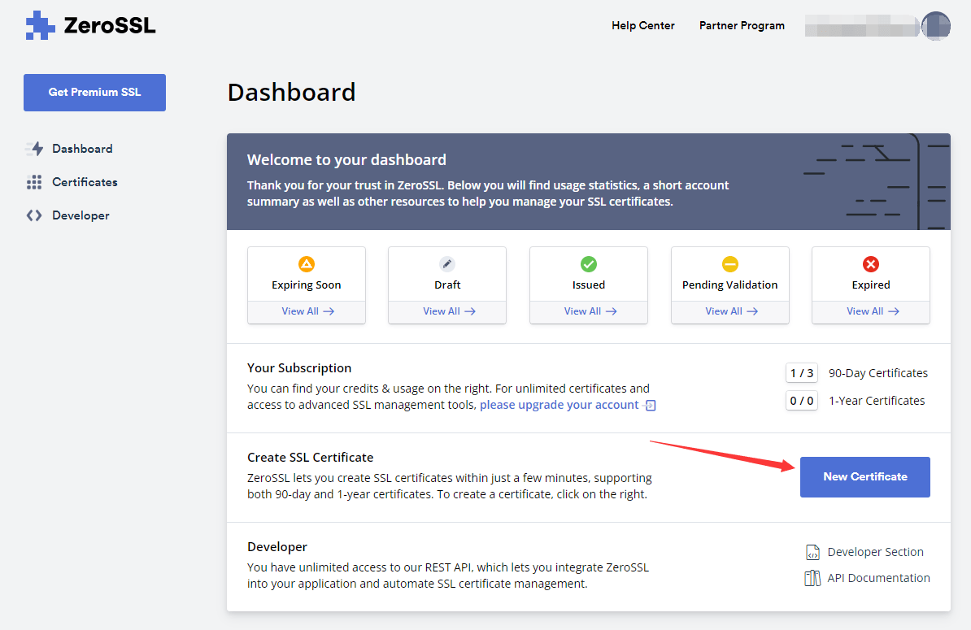Click the Draft pencil icon

click(x=447, y=264)
